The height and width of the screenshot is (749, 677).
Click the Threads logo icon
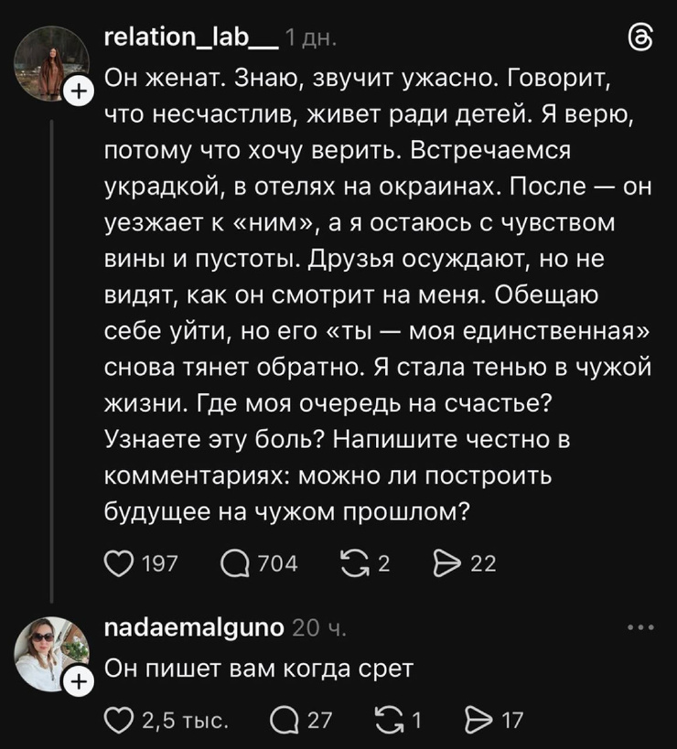[x=642, y=39]
